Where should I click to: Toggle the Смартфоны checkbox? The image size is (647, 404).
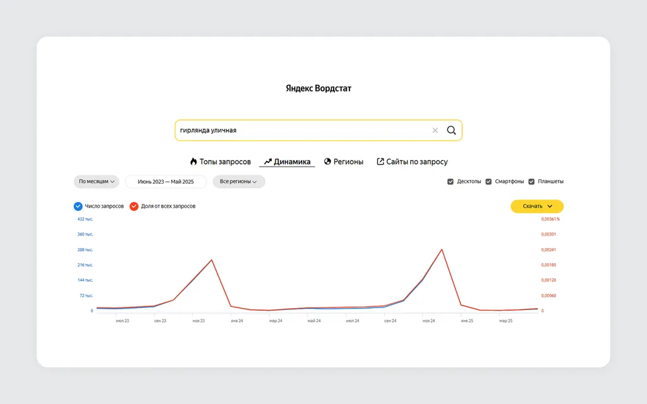[x=488, y=181]
